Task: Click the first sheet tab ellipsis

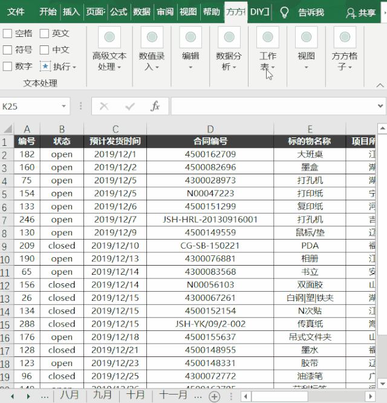Action: 45,396
